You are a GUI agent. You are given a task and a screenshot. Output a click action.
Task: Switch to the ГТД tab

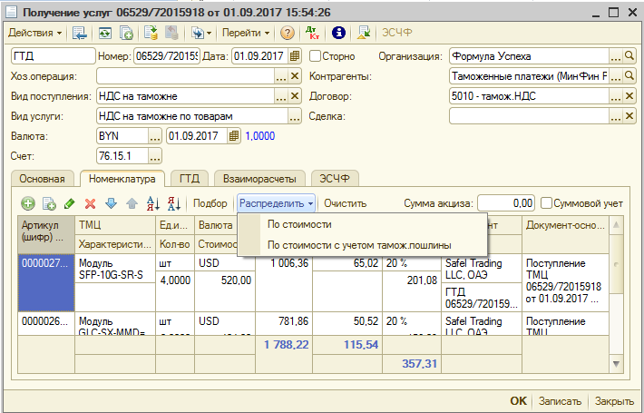tap(189, 179)
